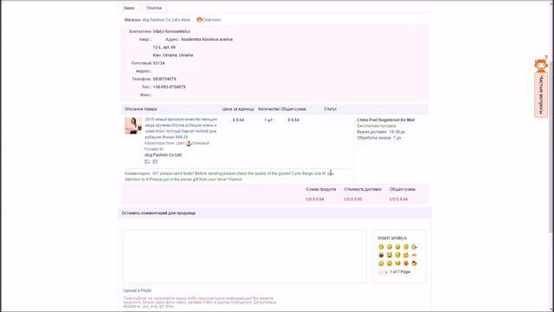This screenshot has height=312, width=554.
Task: Click the Оставить комментарий для продавца heading
Action: [x=158, y=213]
